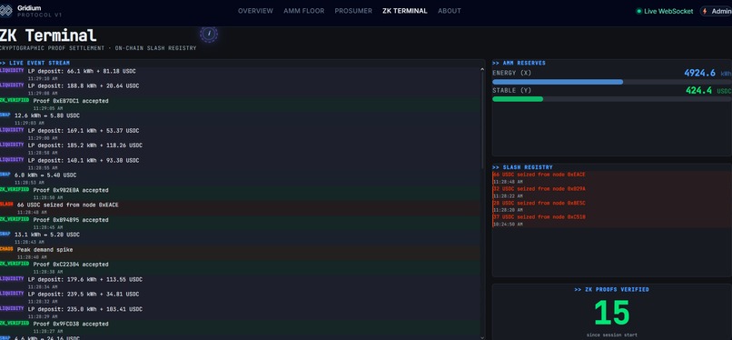The height and width of the screenshot is (340, 732).
Task: Click the ZK_VERIFIED tag for proof 0xC22304
Action: [x=15, y=264]
